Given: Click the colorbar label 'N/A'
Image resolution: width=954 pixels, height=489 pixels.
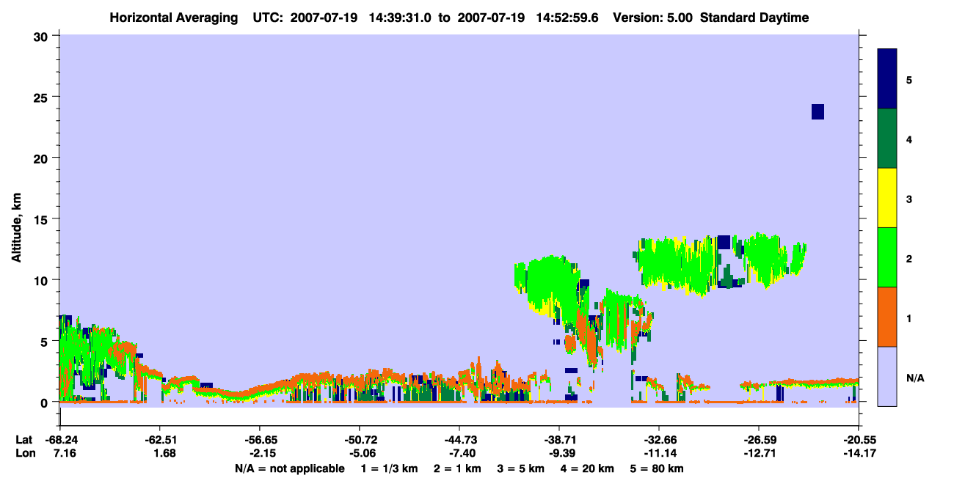Looking at the screenshot, I should (x=915, y=378).
